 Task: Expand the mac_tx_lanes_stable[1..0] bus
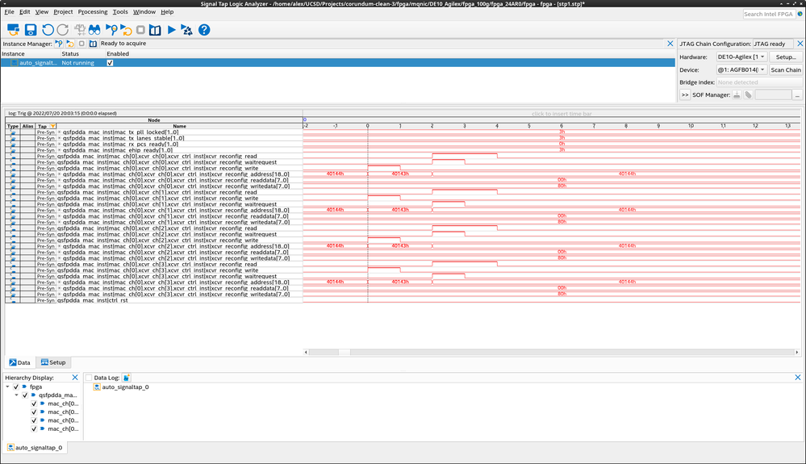click(x=59, y=138)
